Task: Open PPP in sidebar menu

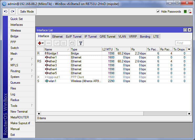Action: pyautogui.click(x=22, y=42)
